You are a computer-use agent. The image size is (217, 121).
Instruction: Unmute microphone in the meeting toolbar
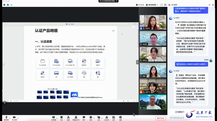click(x=6, y=117)
